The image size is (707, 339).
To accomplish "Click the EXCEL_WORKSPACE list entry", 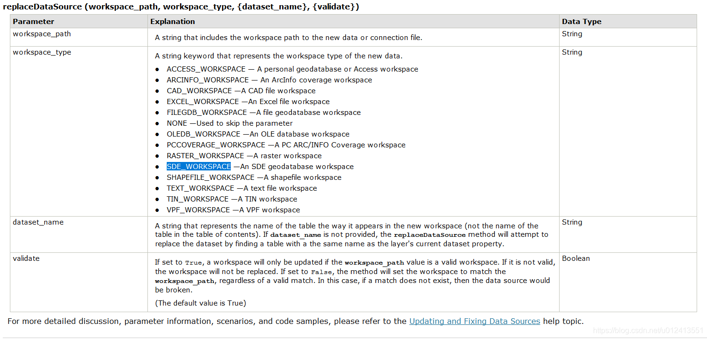I will (248, 102).
